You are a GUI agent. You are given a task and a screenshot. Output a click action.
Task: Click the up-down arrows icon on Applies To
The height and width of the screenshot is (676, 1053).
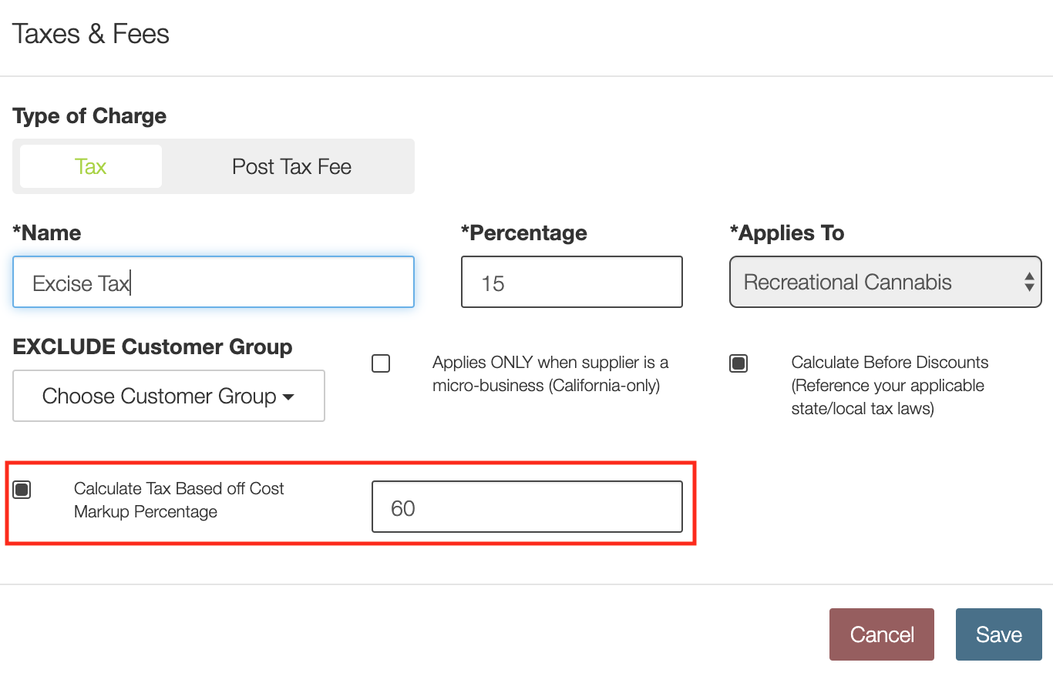(1028, 283)
